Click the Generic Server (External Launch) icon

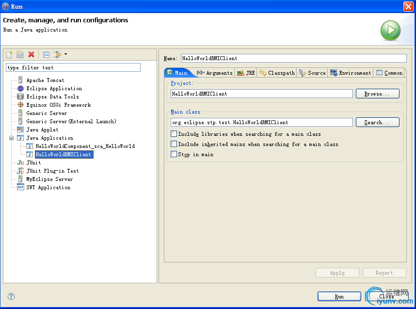pyautogui.click(x=20, y=121)
